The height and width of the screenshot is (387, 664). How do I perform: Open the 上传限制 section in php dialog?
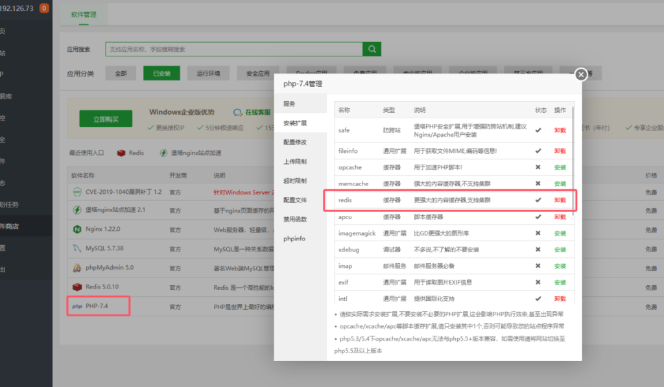(300, 161)
